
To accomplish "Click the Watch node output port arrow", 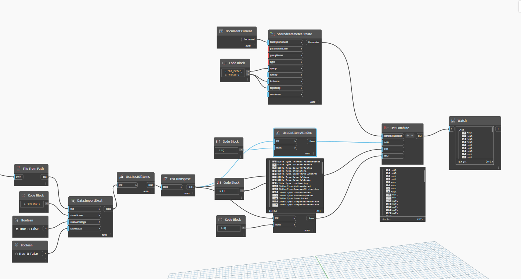I will pos(498,129).
